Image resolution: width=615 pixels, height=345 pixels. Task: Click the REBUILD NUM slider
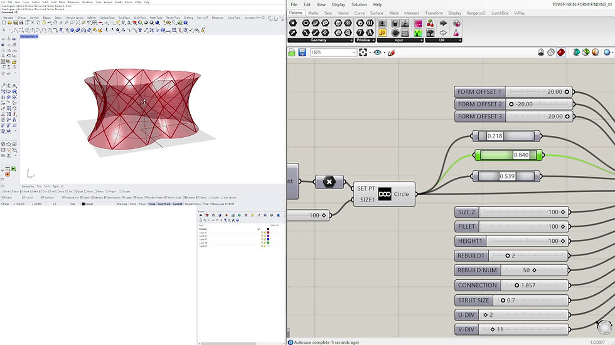click(511, 270)
